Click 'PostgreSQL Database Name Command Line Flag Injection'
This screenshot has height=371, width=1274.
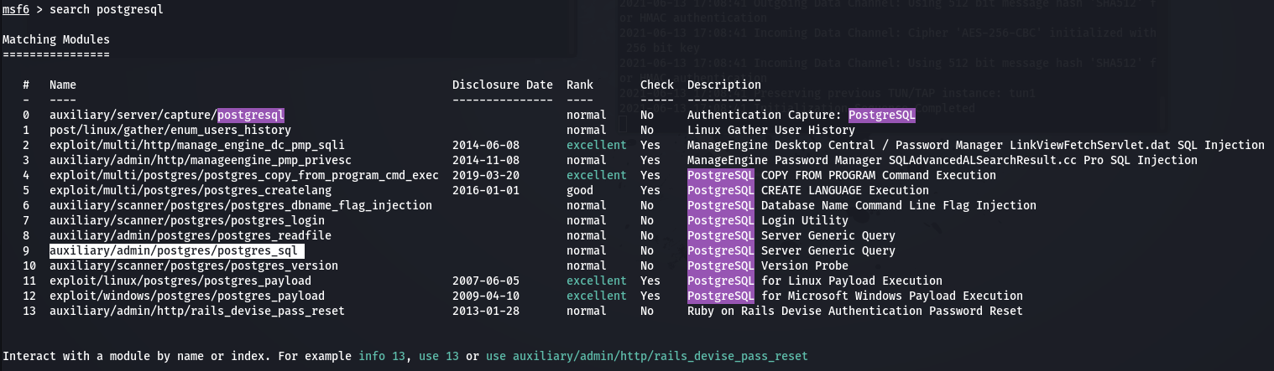tap(862, 205)
